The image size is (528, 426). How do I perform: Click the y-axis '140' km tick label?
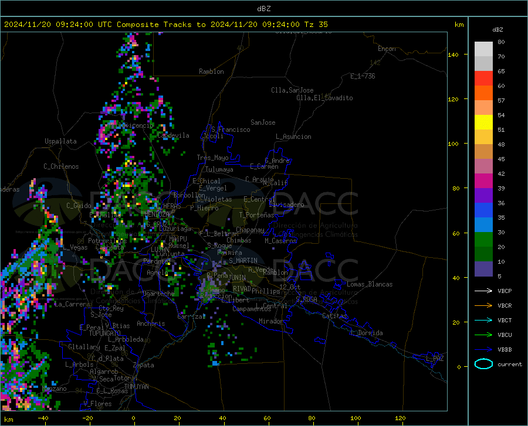[x=453, y=54]
